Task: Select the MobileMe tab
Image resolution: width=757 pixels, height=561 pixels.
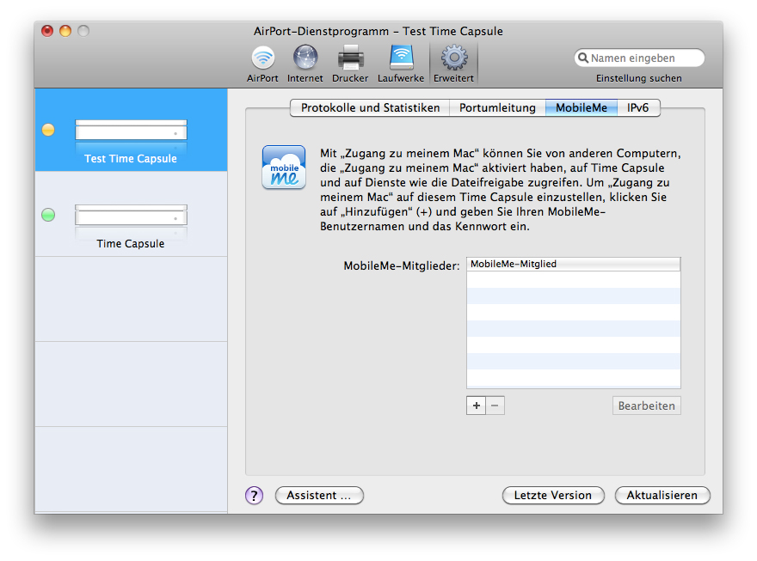Action: [x=582, y=107]
